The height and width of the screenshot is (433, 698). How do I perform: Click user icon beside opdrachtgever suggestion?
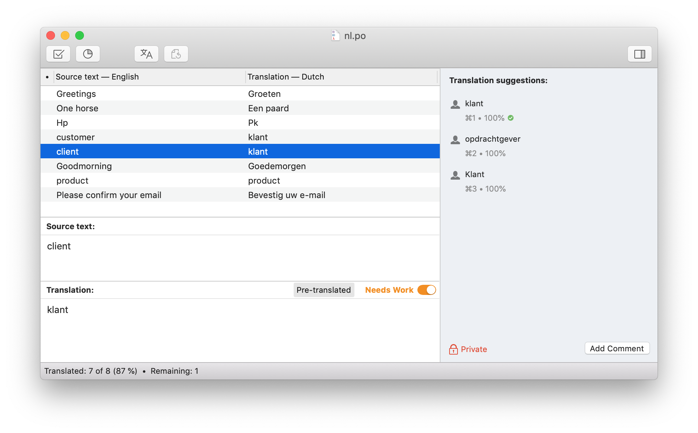[x=455, y=140]
